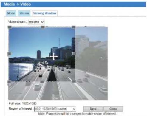
Task: Click the Save button
Action: (x=93, y=109)
